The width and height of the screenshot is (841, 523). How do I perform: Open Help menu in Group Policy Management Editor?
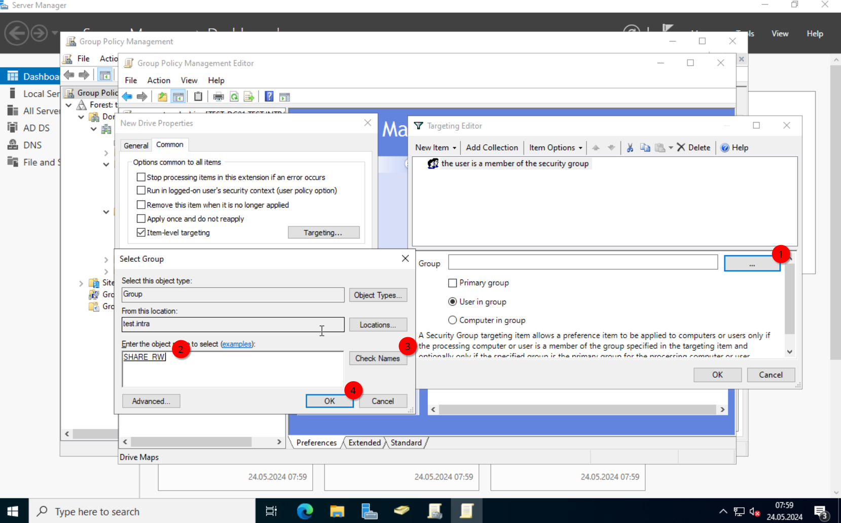tap(216, 80)
